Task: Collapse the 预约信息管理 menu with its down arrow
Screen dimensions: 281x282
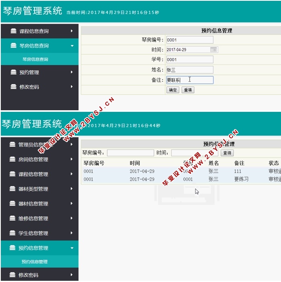Action: pos(72,248)
